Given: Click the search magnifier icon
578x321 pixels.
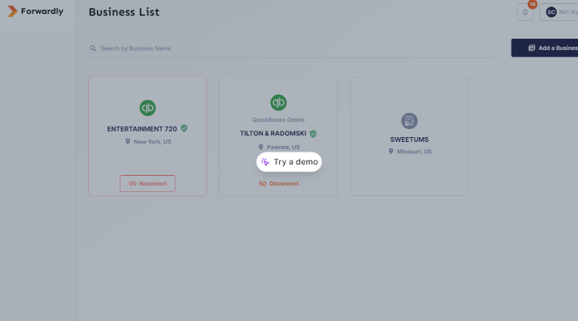Looking at the screenshot, I should pos(93,48).
